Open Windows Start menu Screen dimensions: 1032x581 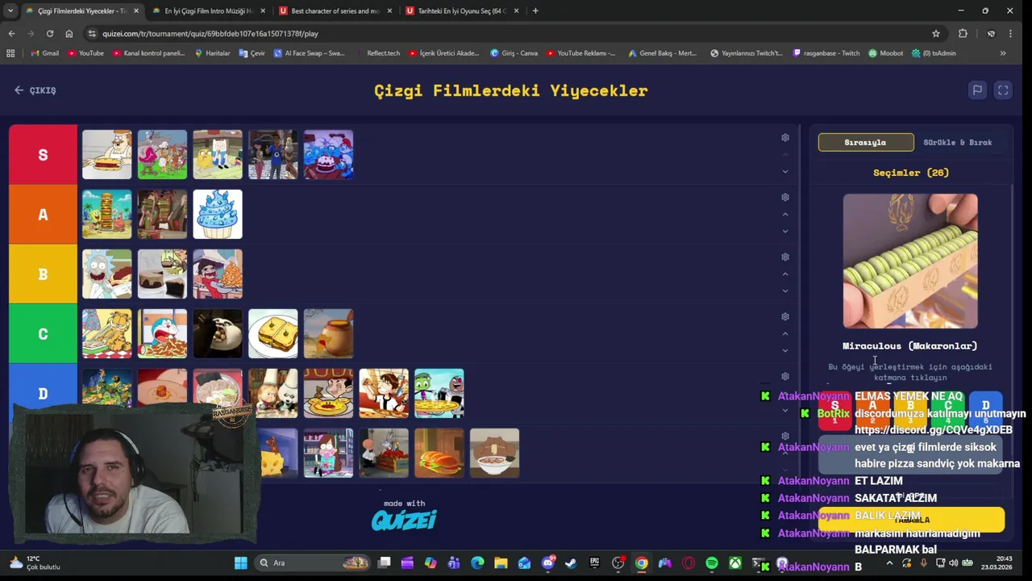241,563
